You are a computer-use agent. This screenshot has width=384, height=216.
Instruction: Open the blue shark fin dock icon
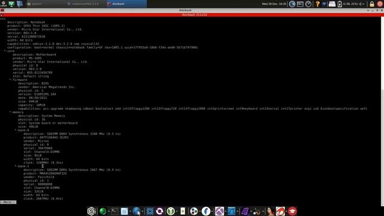232,211
